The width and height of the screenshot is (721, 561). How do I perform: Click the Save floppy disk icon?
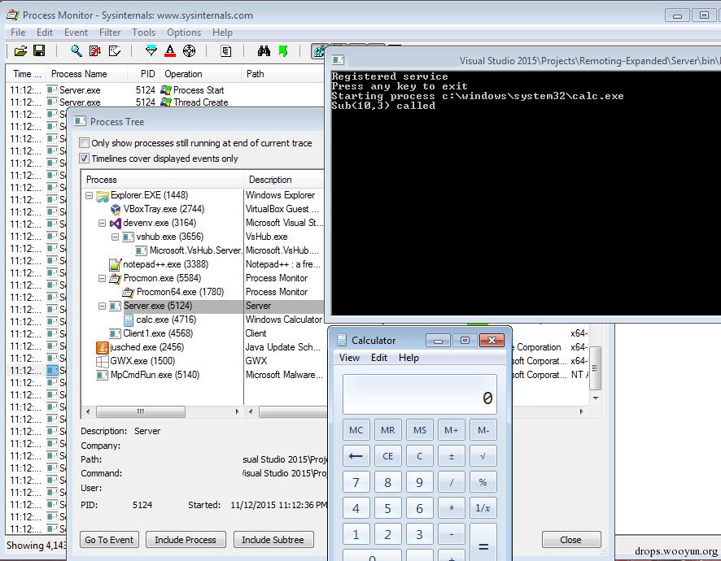click(x=40, y=51)
